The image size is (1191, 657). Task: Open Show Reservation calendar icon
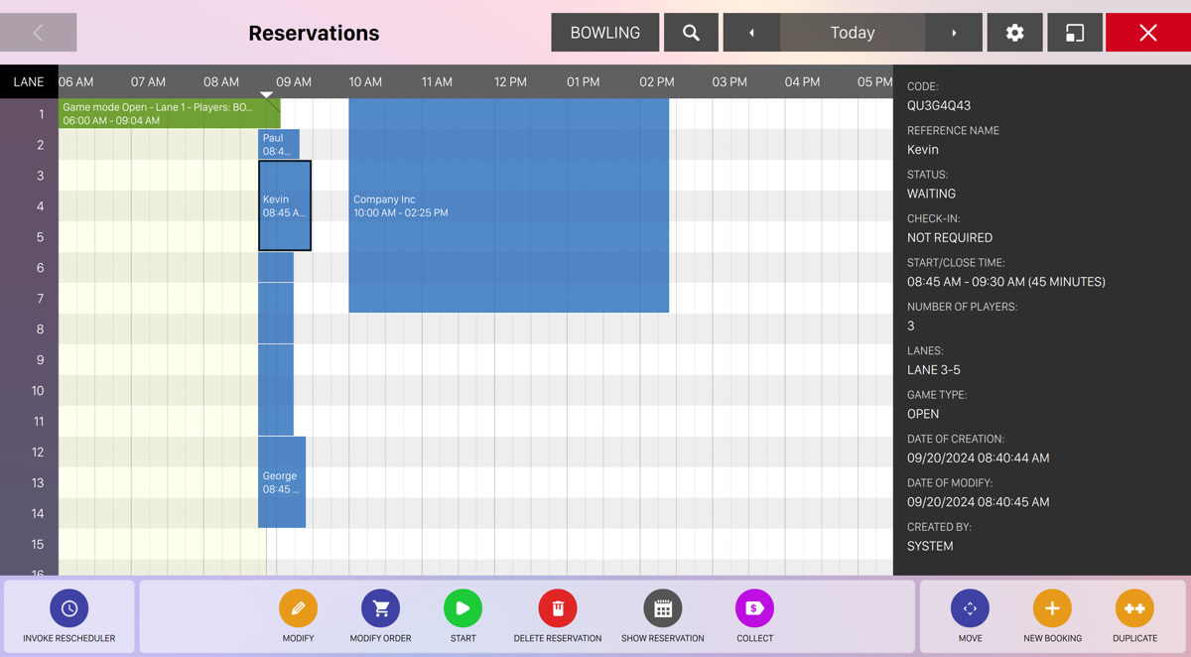point(662,608)
